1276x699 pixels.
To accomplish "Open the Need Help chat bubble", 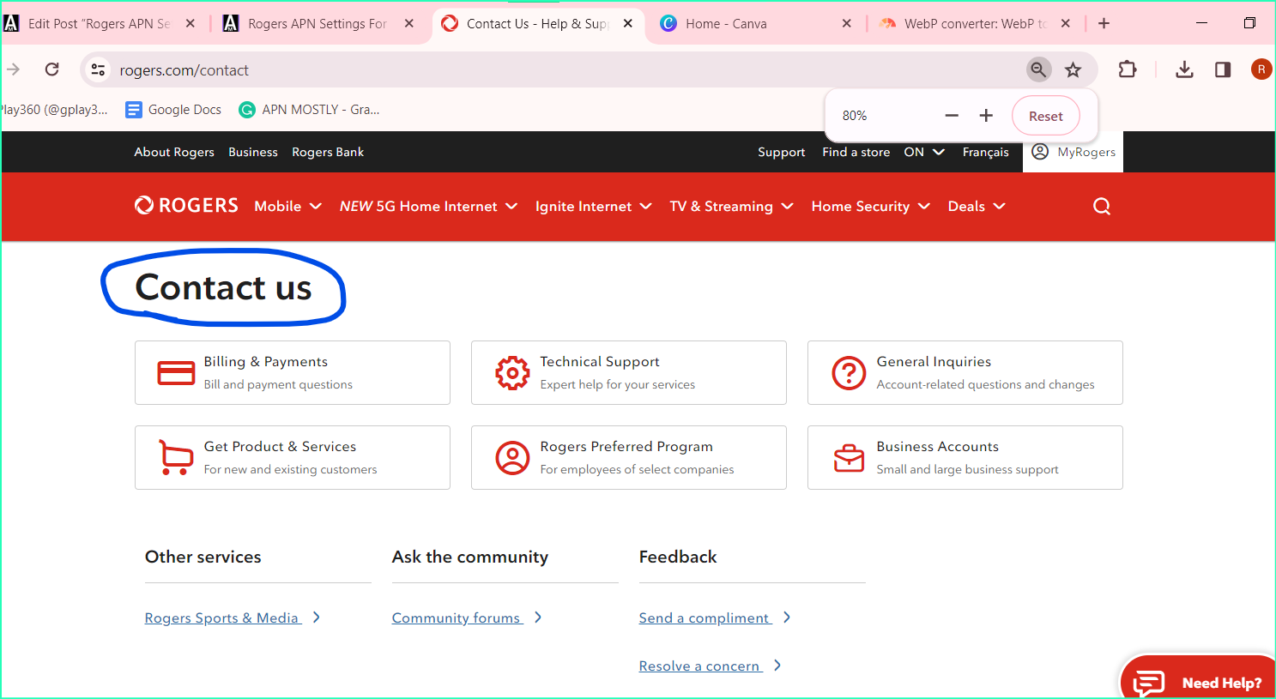I will tap(1197, 682).
